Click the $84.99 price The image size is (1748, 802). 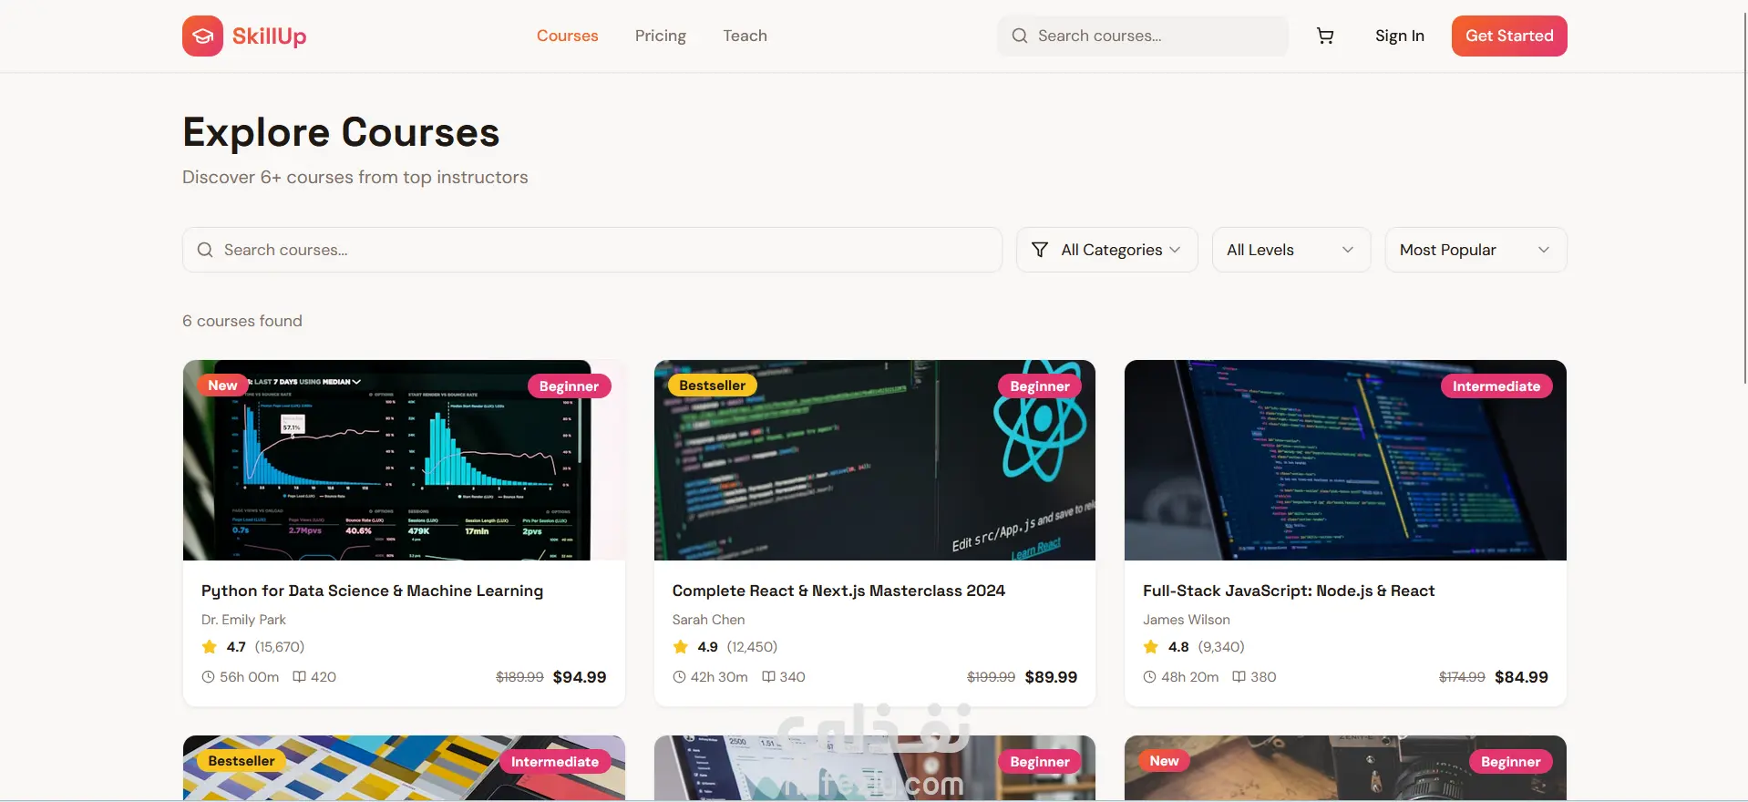[x=1521, y=677]
